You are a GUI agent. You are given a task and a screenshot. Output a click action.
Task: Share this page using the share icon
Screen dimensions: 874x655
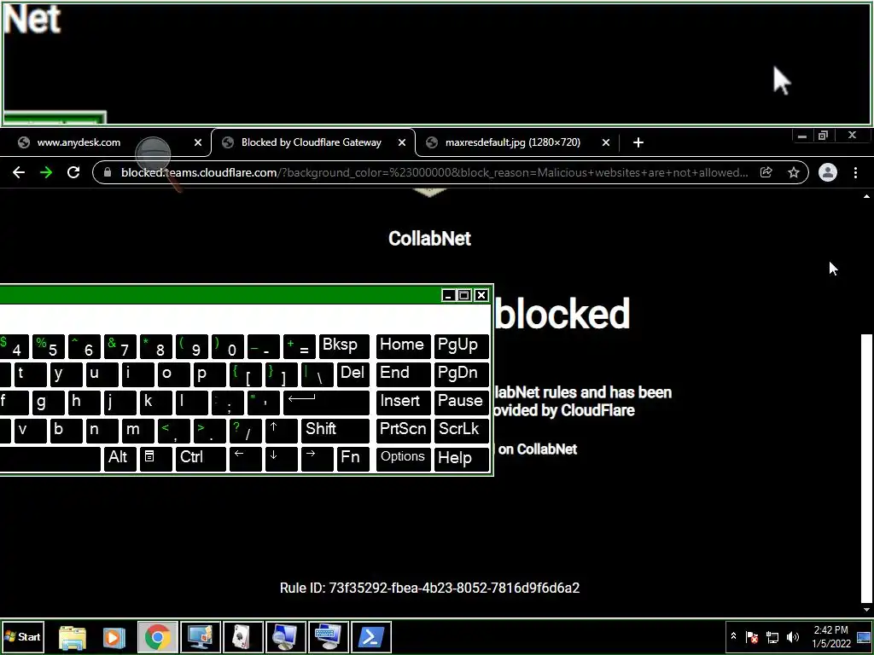pos(766,172)
